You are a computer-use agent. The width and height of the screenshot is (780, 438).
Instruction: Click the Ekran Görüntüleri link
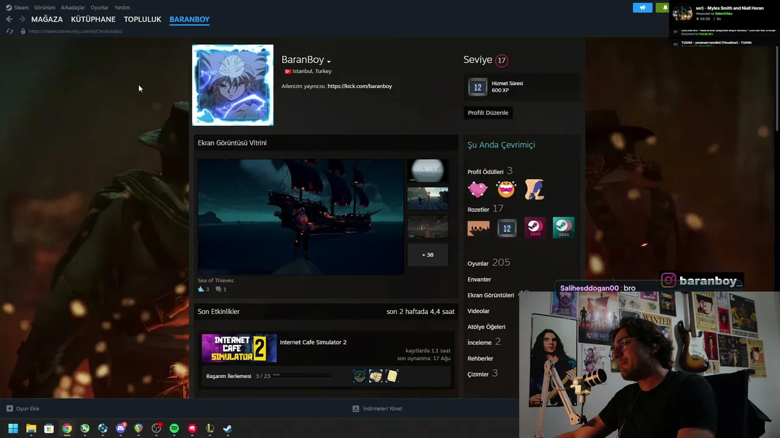(491, 295)
